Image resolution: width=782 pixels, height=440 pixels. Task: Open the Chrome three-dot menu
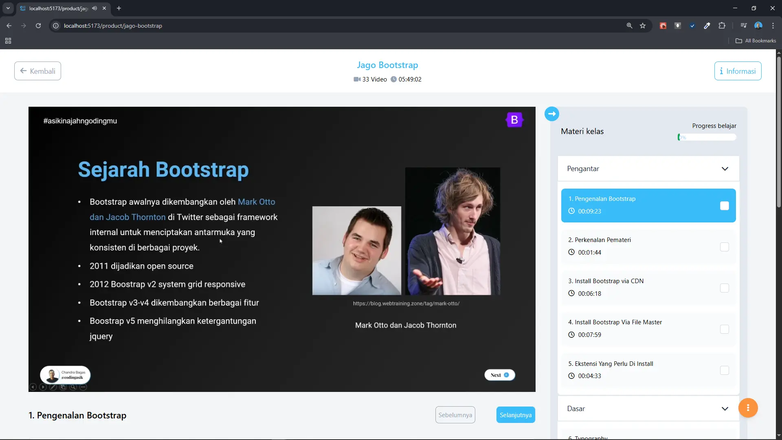773,26
